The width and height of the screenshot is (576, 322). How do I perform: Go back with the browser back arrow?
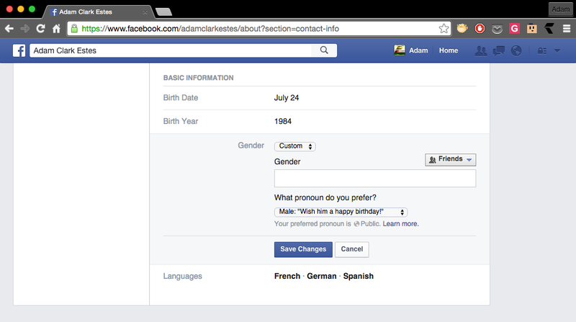tap(9, 29)
